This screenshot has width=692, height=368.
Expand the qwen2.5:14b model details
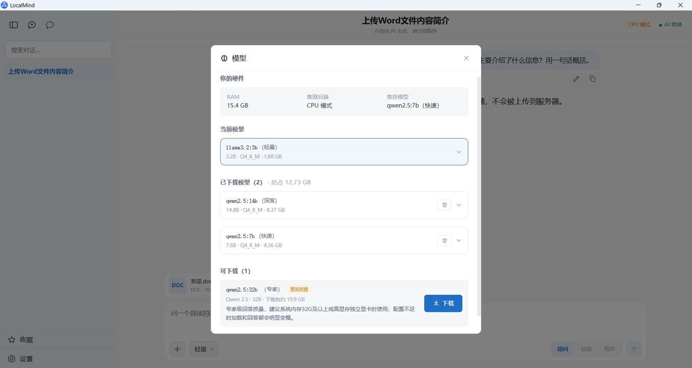(459, 205)
